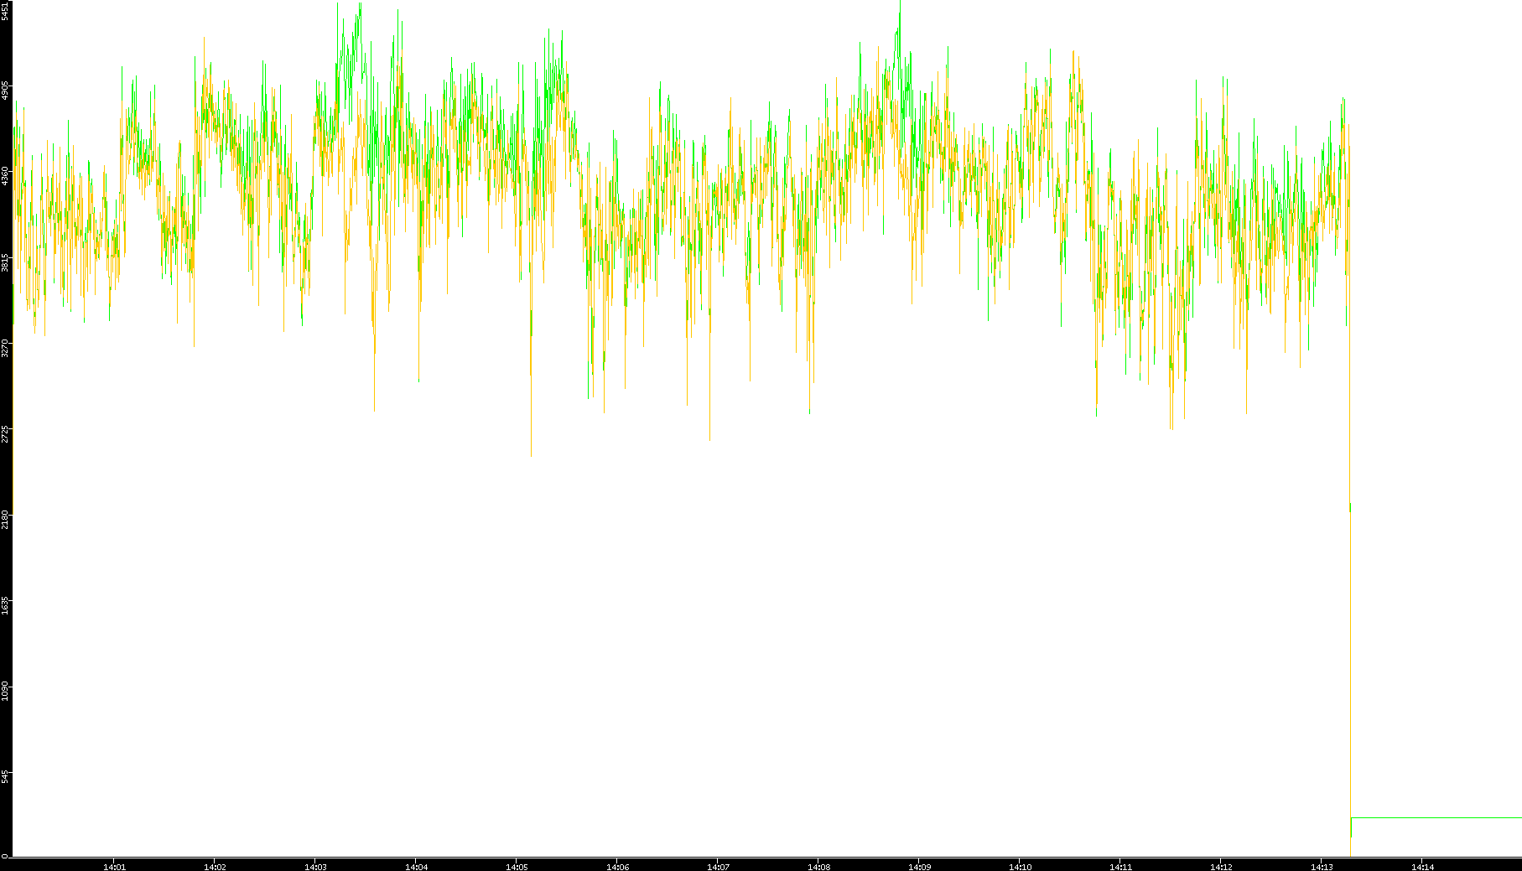The height and width of the screenshot is (871, 1522).
Task: Click the 4905 vertical axis label
Action: [x=5, y=91]
